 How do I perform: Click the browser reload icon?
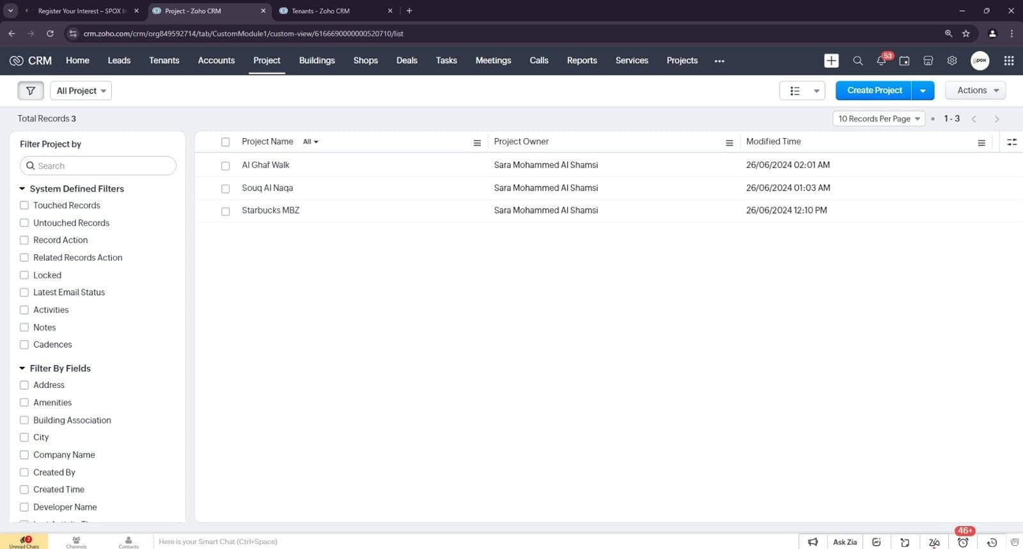coord(50,33)
